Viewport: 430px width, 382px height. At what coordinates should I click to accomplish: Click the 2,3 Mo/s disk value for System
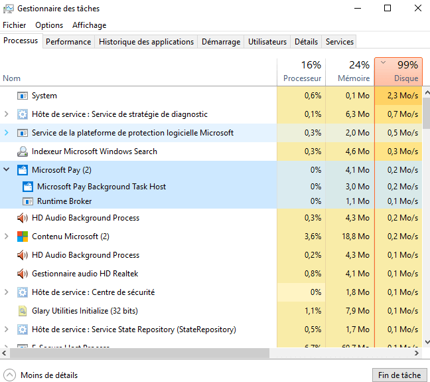(x=402, y=96)
